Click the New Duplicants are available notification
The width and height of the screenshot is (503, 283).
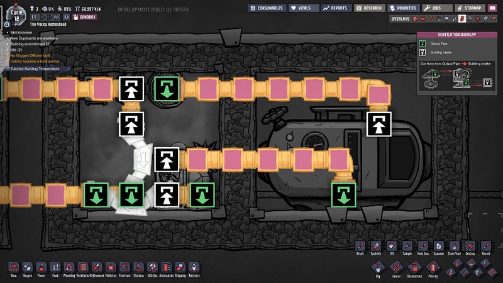pos(34,38)
